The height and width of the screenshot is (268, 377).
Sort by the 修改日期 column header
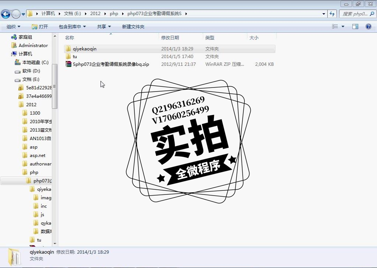(170, 38)
